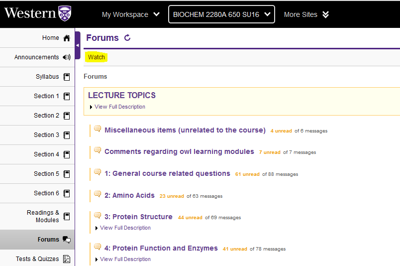Open the LECTURE TOPICS forum

[x=122, y=95]
